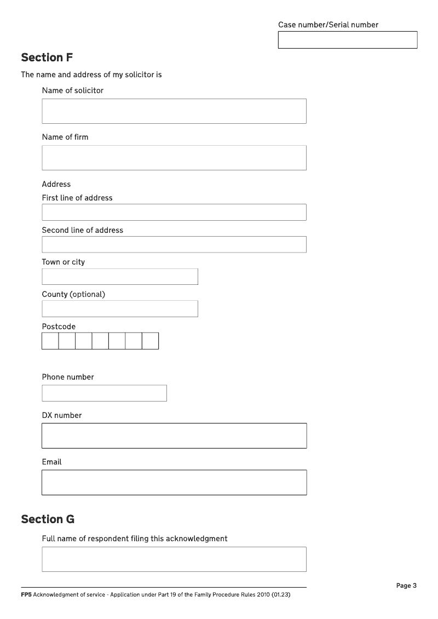Screen dimensions: 438x619
Task: Click the Section G heading
Action: [x=48, y=519]
